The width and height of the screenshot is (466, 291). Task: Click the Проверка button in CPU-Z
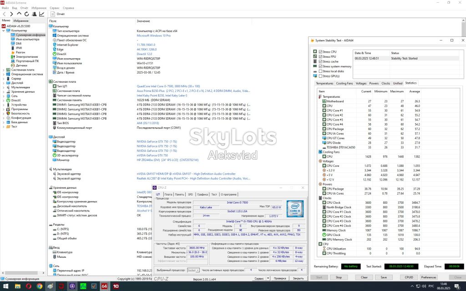[280, 279]
